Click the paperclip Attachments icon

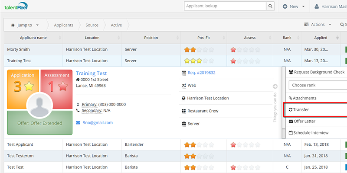point(291,98)
